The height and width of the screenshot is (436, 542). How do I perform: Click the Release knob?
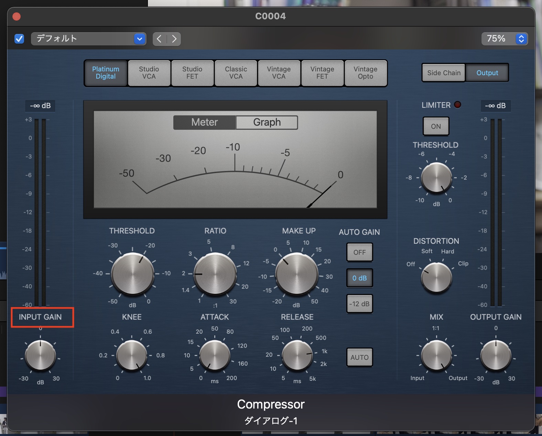[297, 356]
